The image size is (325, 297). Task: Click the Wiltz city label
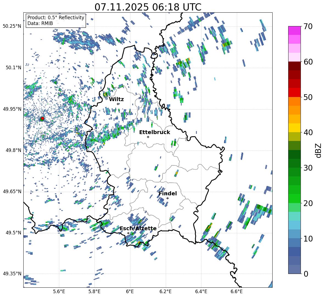(116, 99)
